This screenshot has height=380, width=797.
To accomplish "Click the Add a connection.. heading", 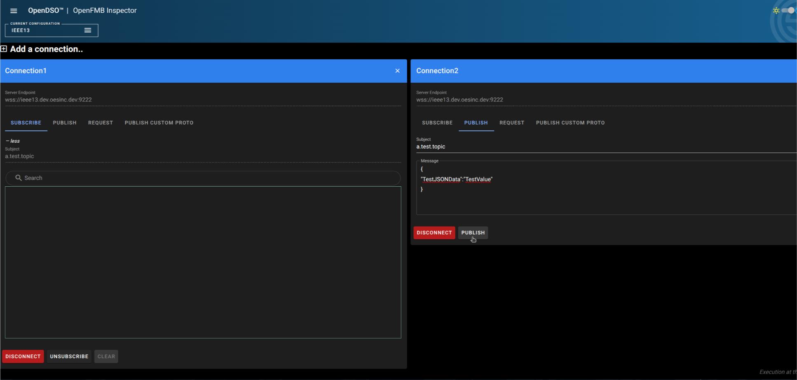I will pos(46,49).
